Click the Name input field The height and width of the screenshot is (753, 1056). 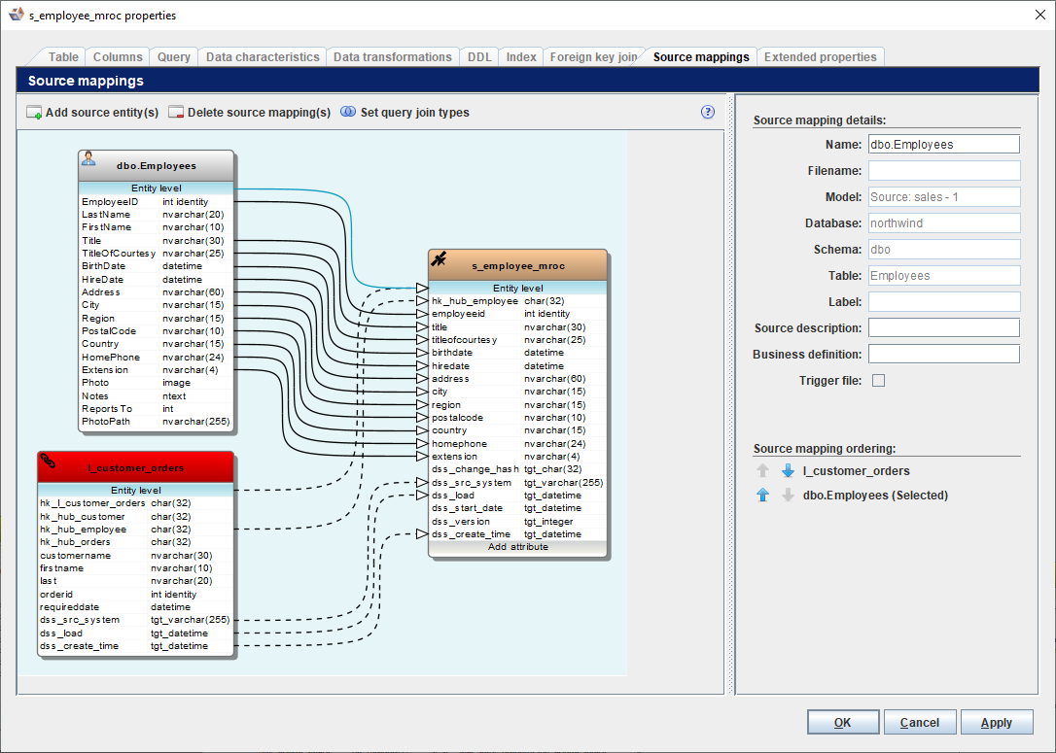pos(943,145)
